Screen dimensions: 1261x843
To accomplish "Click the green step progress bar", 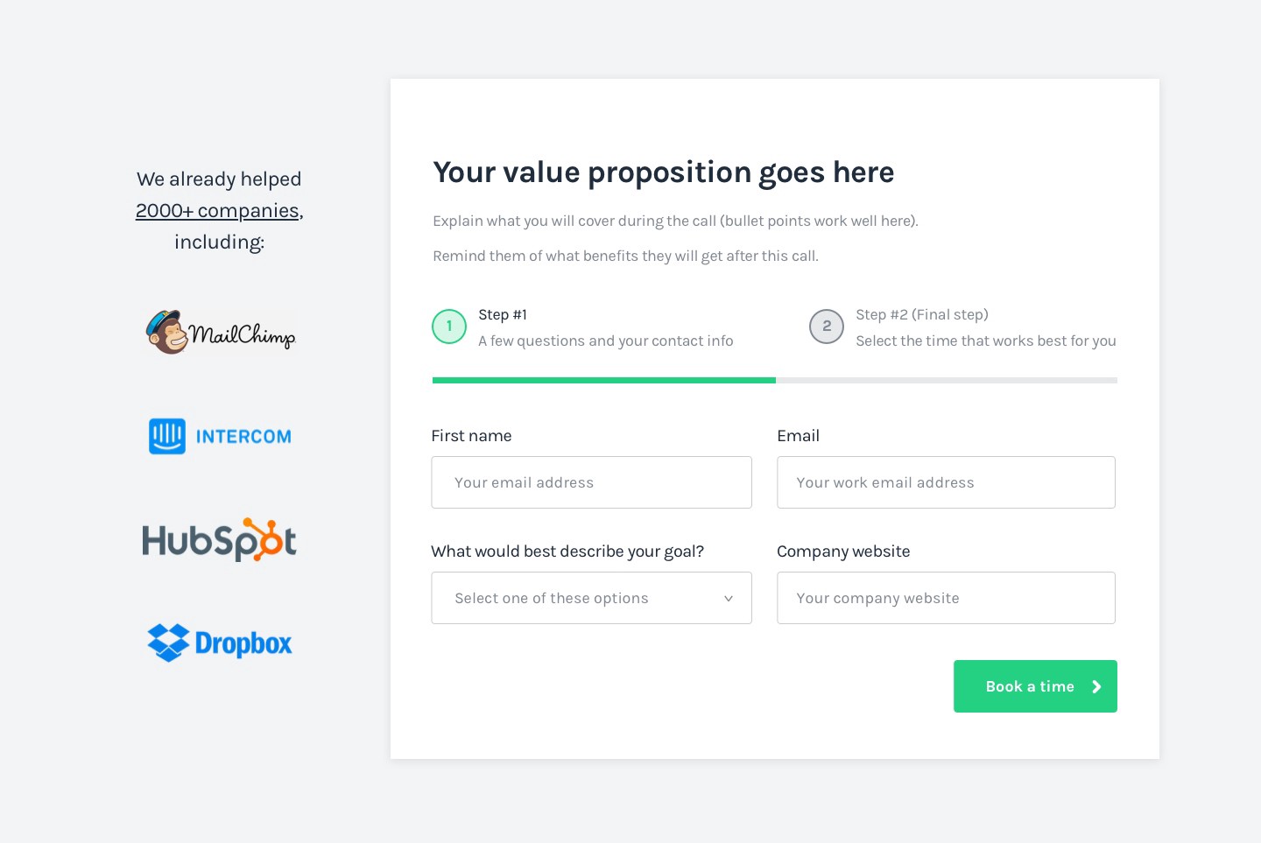I will click(x=604, y=381).
